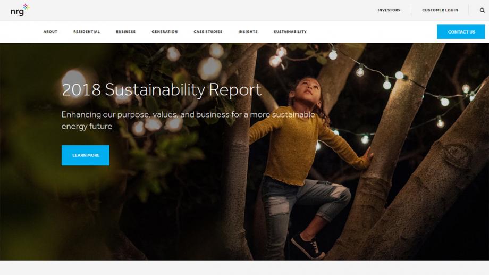Open search with the magnifier icon
Viewport: 489px width, 275px height.
[482, 10]
